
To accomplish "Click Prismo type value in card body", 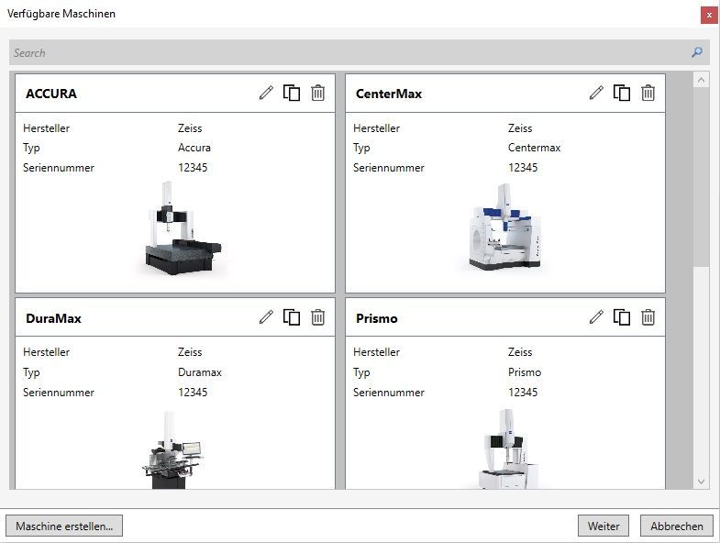I will click(x=525, y=372).
